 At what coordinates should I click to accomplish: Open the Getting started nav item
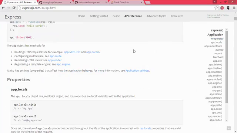pos(99,16)
